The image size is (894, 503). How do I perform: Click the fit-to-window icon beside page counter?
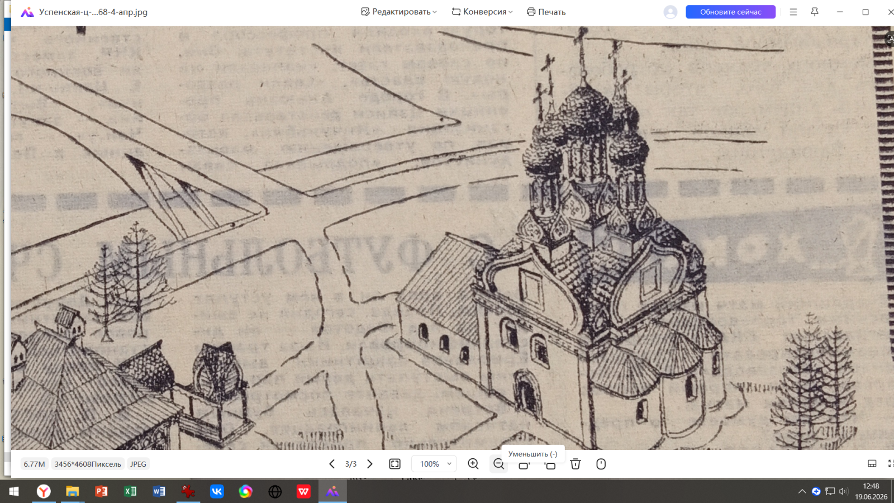pos(395,464)
